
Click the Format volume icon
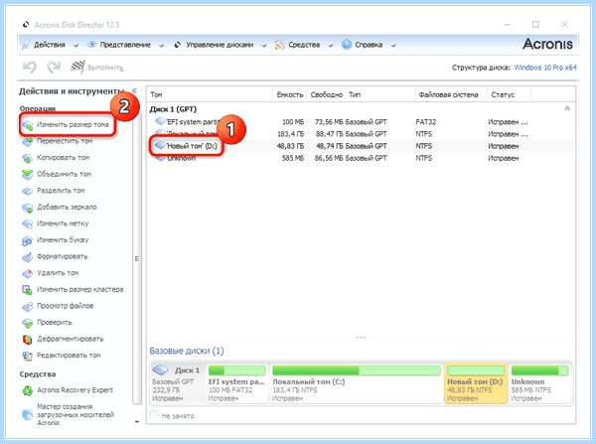(28, 257)
